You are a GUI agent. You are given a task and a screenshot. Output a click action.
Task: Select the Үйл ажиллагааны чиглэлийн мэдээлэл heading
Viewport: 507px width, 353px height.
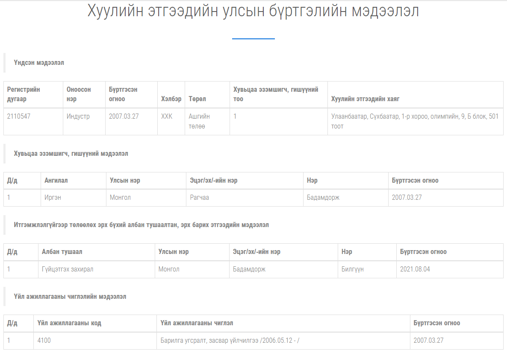(x=70, y=297)
